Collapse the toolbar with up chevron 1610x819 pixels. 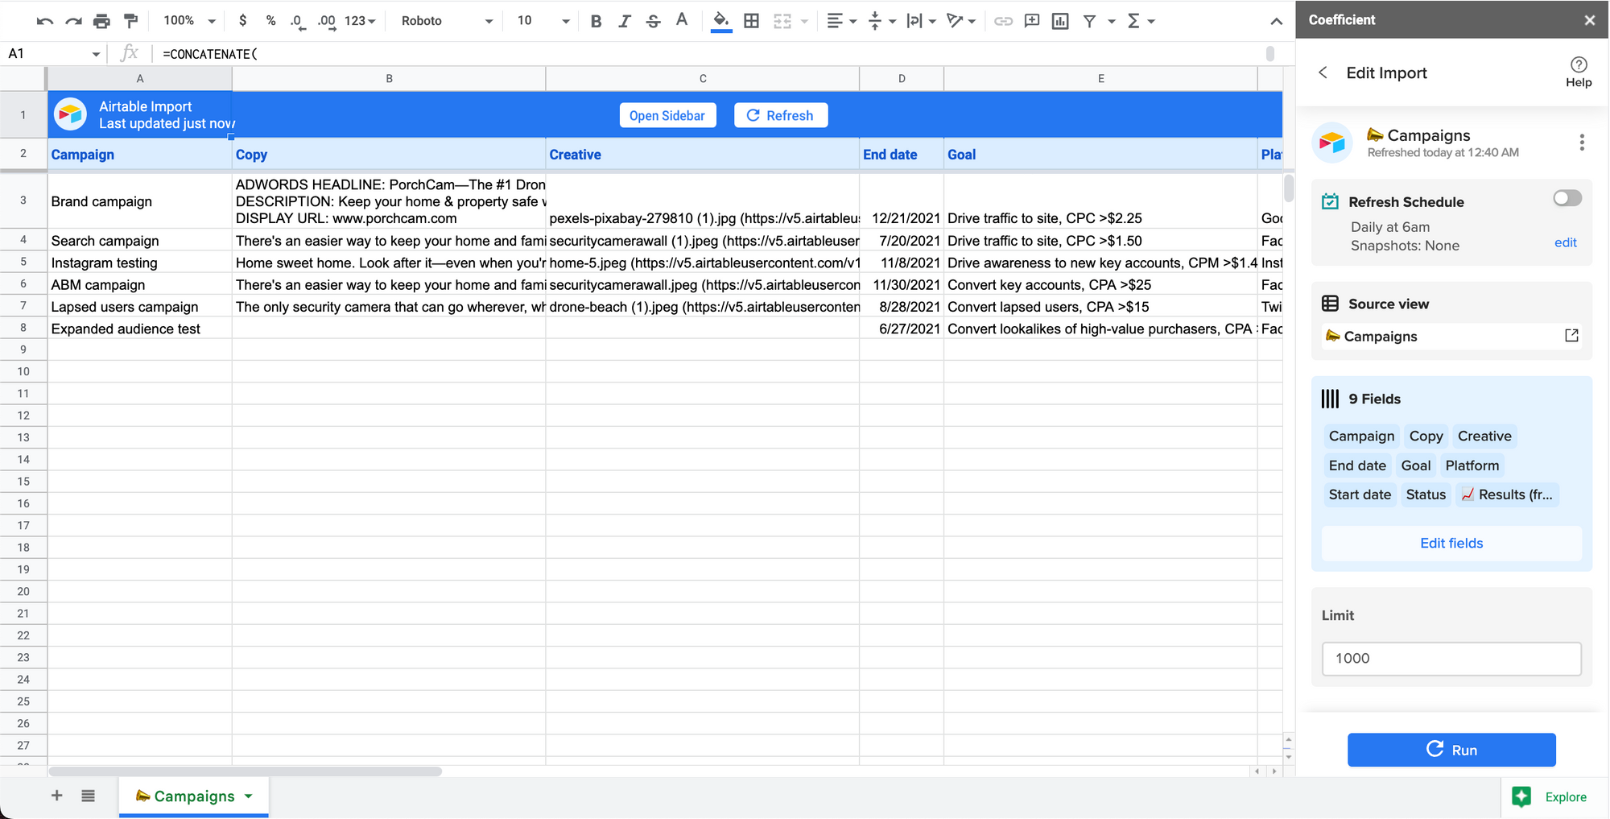click(1276, 21)
